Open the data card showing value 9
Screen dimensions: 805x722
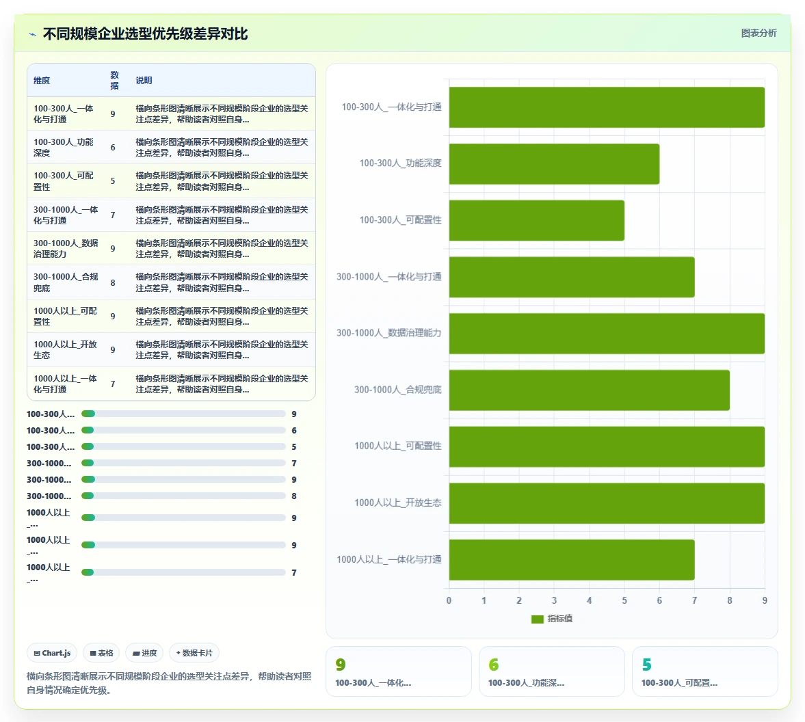(x=398, y=671)
